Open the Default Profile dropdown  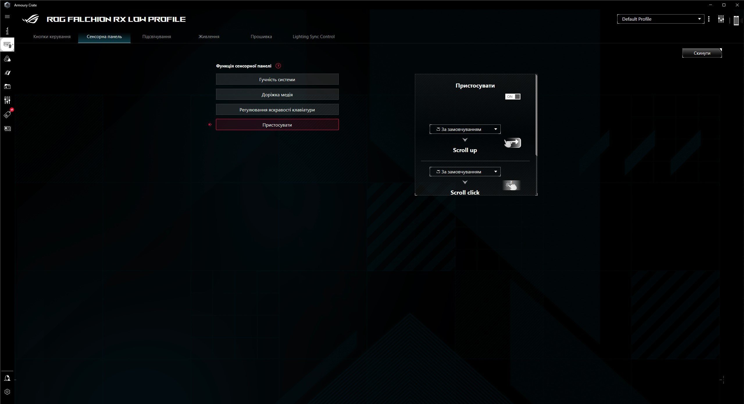pyautogui.click(x=661, y=19)
